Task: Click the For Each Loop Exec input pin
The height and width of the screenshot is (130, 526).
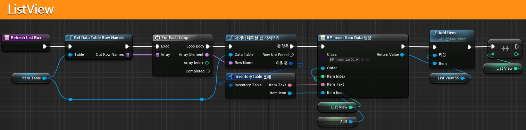Action: (157, 46)
